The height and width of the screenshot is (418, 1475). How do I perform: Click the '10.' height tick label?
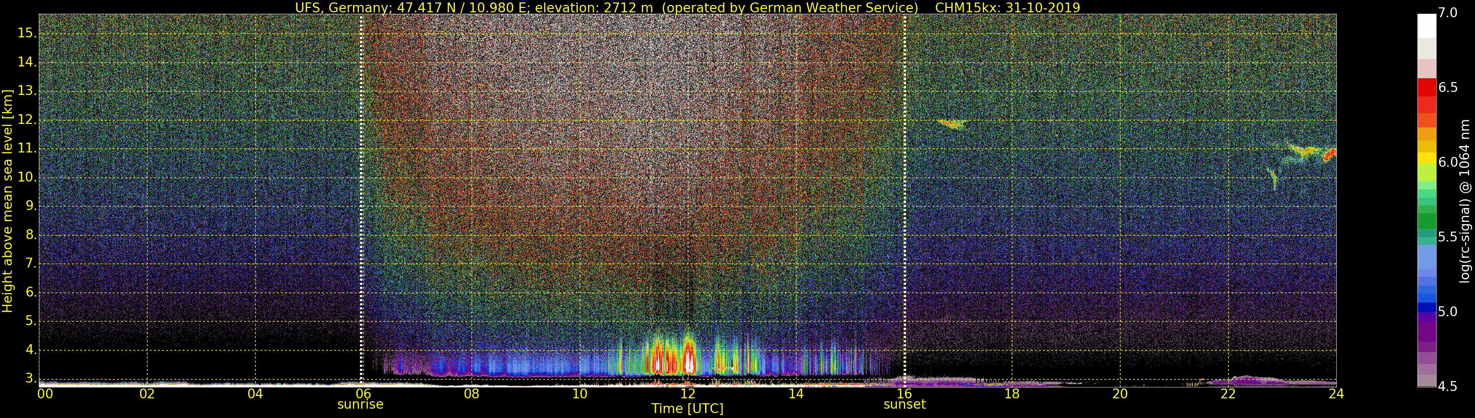pyautogui.click(x=27, y=177)
